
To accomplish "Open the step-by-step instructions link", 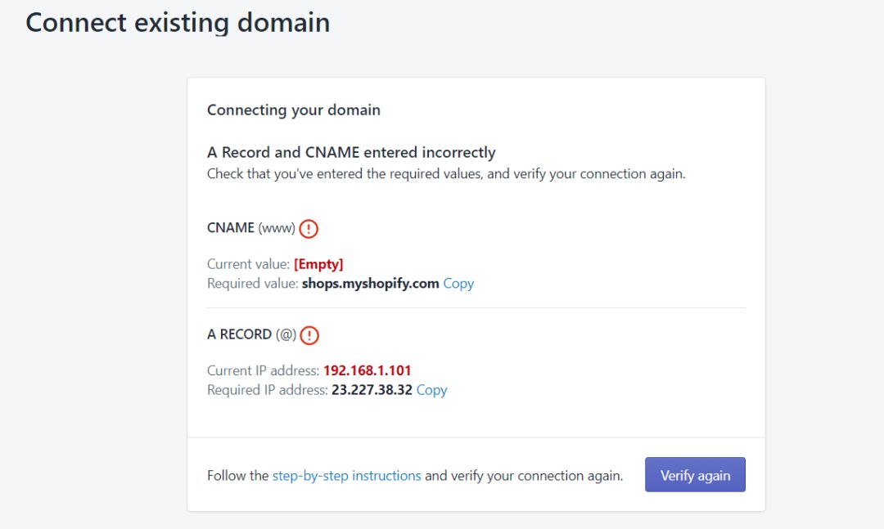I will (346, 475).
